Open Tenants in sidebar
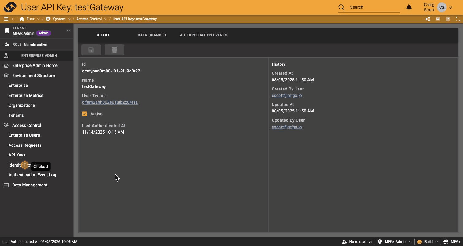This screenshot has width=463, height=246. [16, 116]
